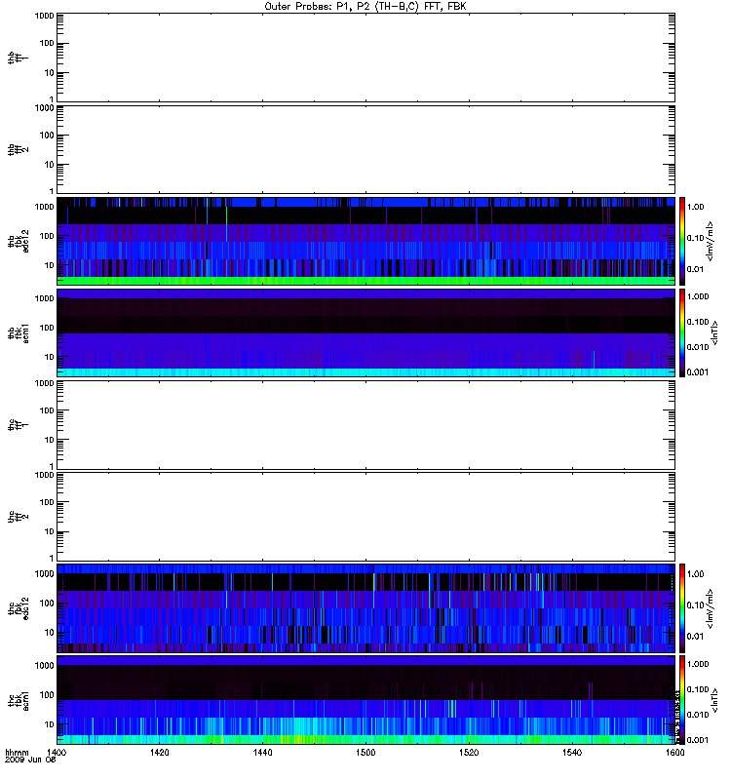Click the mV/m unit label beside the thb edc12 color bar
Viewport: 731px width, 780px height.
point(710,241)
